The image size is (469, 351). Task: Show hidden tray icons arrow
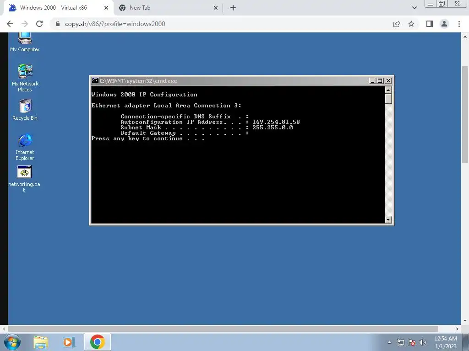pos(389,342)
